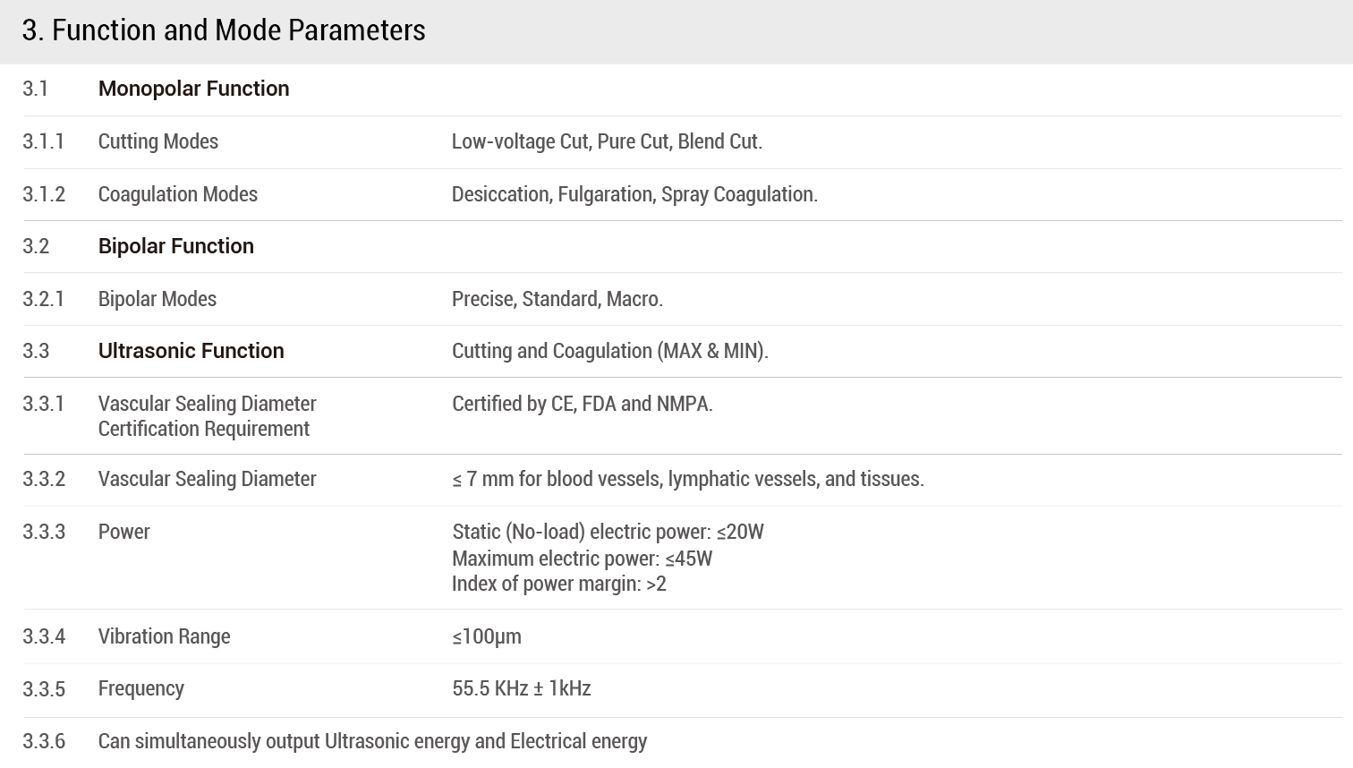
Task: Click the "Desiccation, Fulgaration, Spray Coagulation" value
Action: point(634,194)
